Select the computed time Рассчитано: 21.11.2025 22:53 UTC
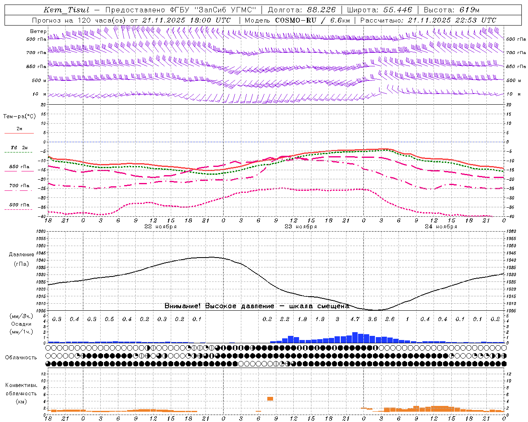The height and width of the screenshot is (422, 528). click(428, 20)
